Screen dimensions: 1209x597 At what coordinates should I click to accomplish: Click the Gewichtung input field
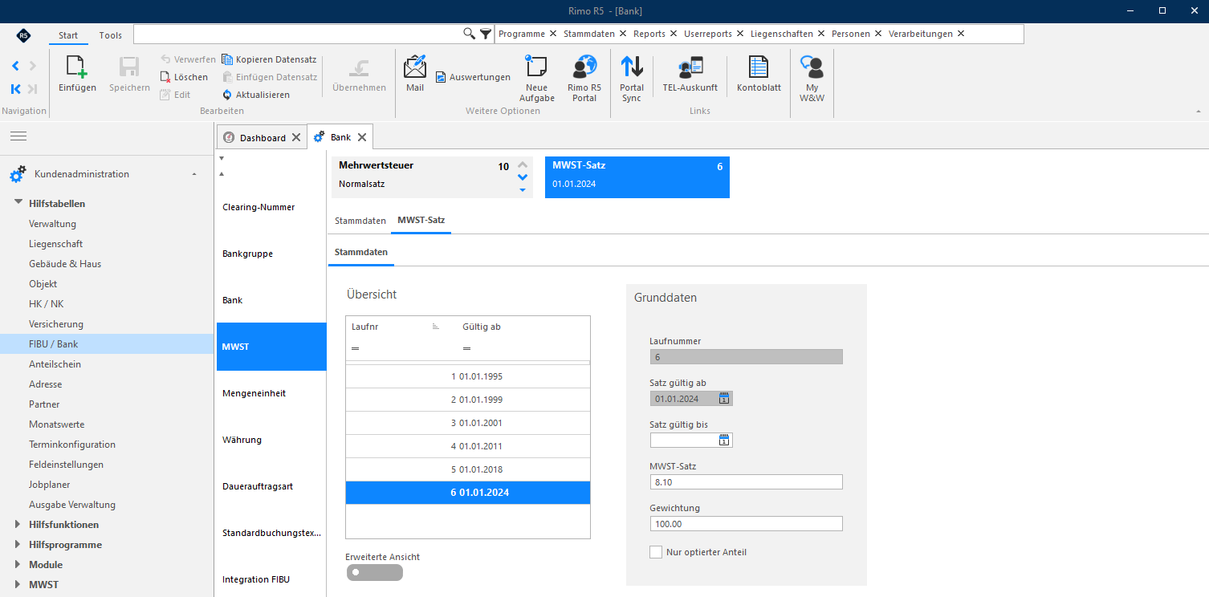point(747,523)
